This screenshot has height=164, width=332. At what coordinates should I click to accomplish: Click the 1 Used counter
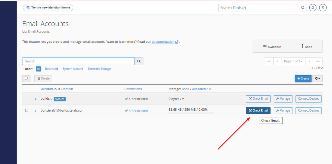(x=307, y=46)
